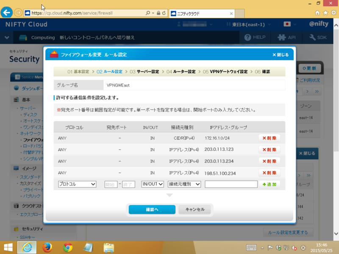This screenshot has width=339, height=254.
Task: Expand the IN/OUT dropdown
Action: pos(152,184)
